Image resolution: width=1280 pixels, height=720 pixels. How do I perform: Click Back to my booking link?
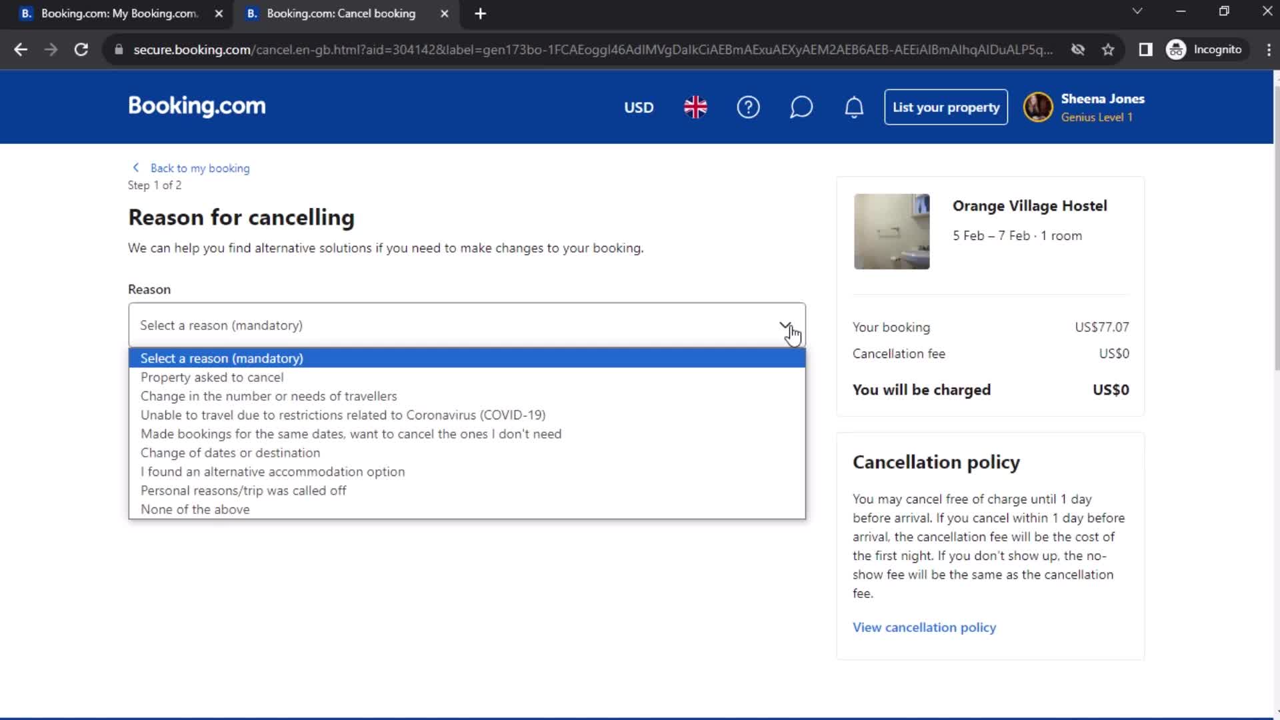(200, 169)
